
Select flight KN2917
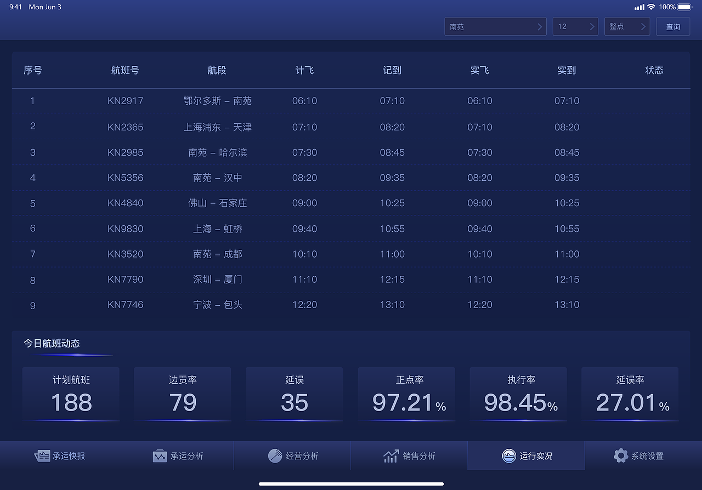coord(125,101)
